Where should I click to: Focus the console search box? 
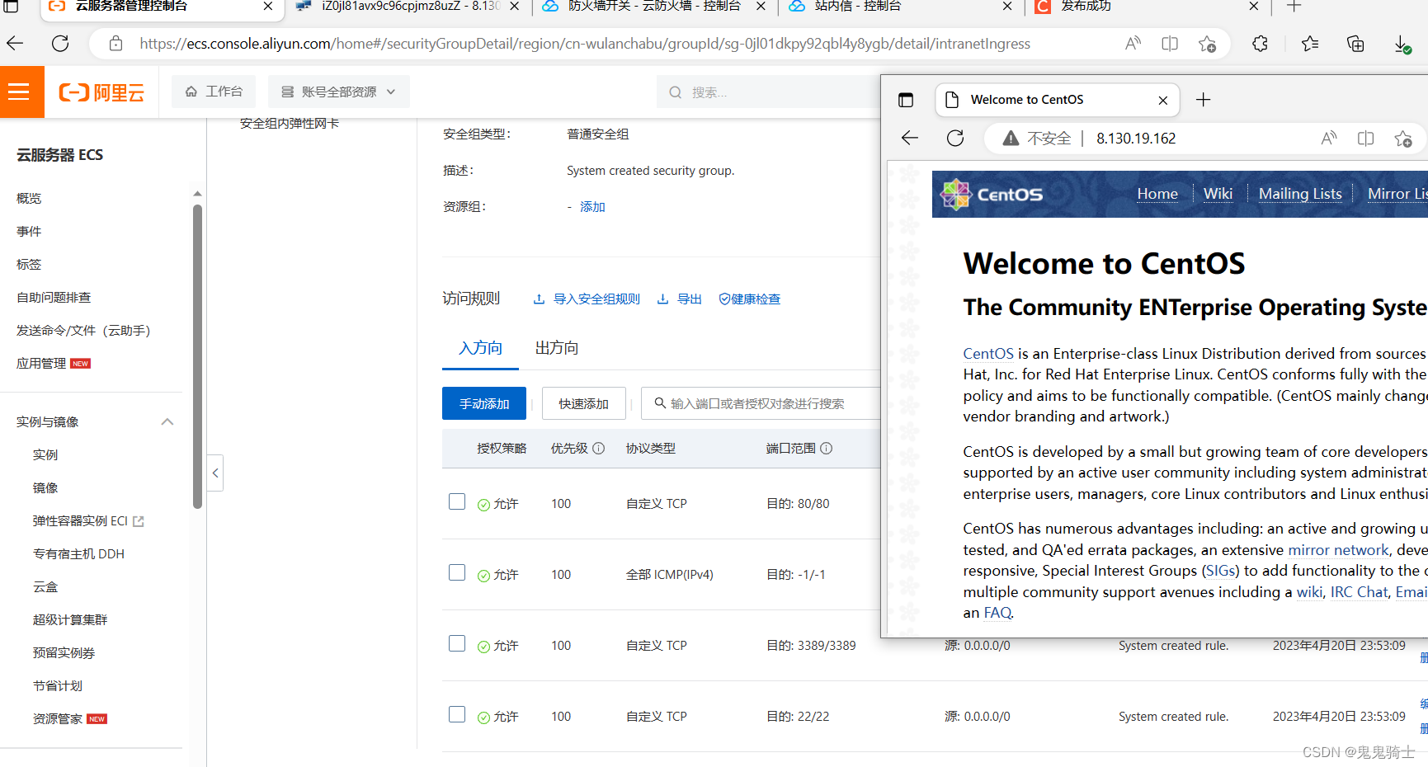767,92
